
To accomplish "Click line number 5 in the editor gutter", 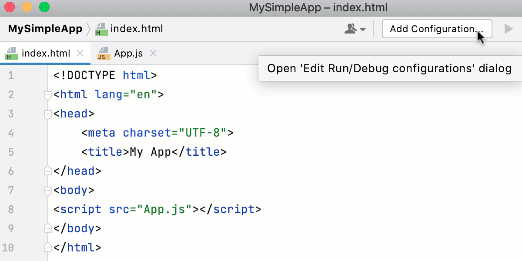I will [x=11, y=151].
